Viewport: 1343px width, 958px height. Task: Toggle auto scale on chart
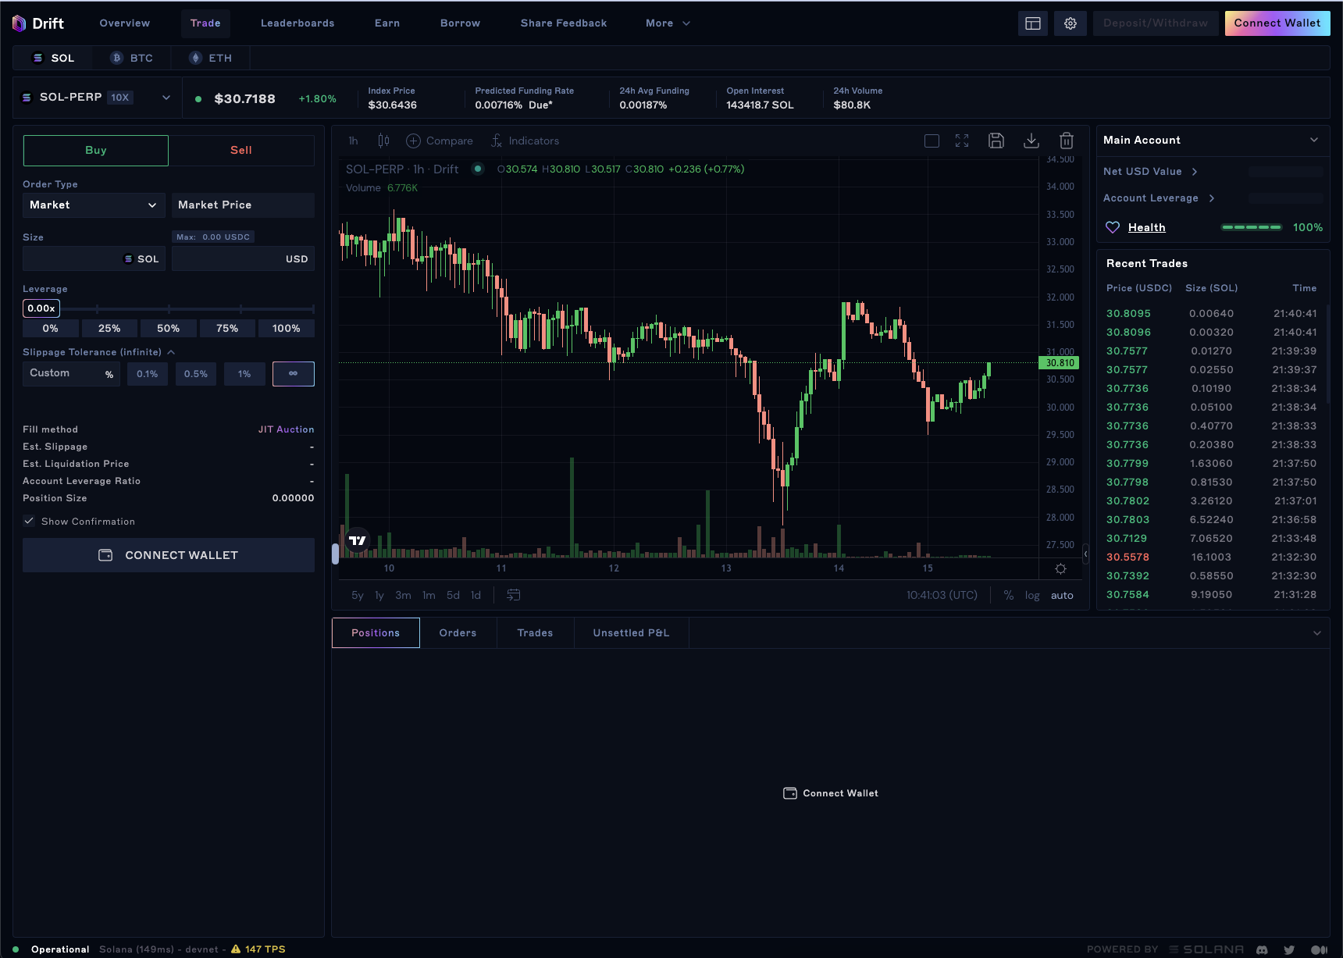(x=1062, y=595)
